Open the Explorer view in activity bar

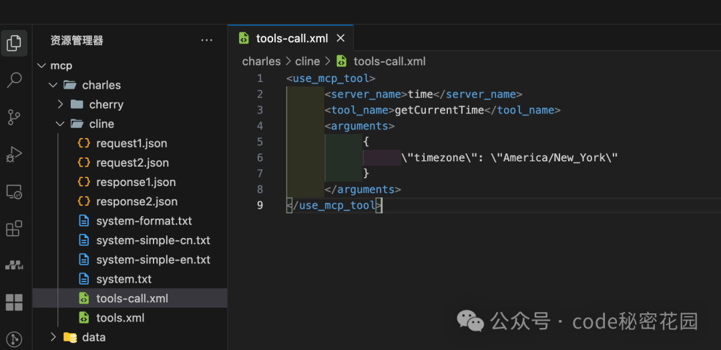pyautogui.click(x=14, y=43)
